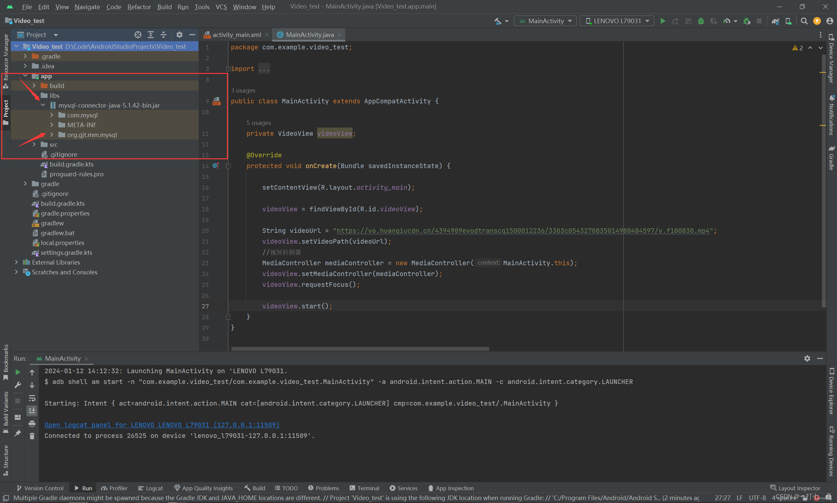Click the Down the Stack Trace arrow

point(32,385)
